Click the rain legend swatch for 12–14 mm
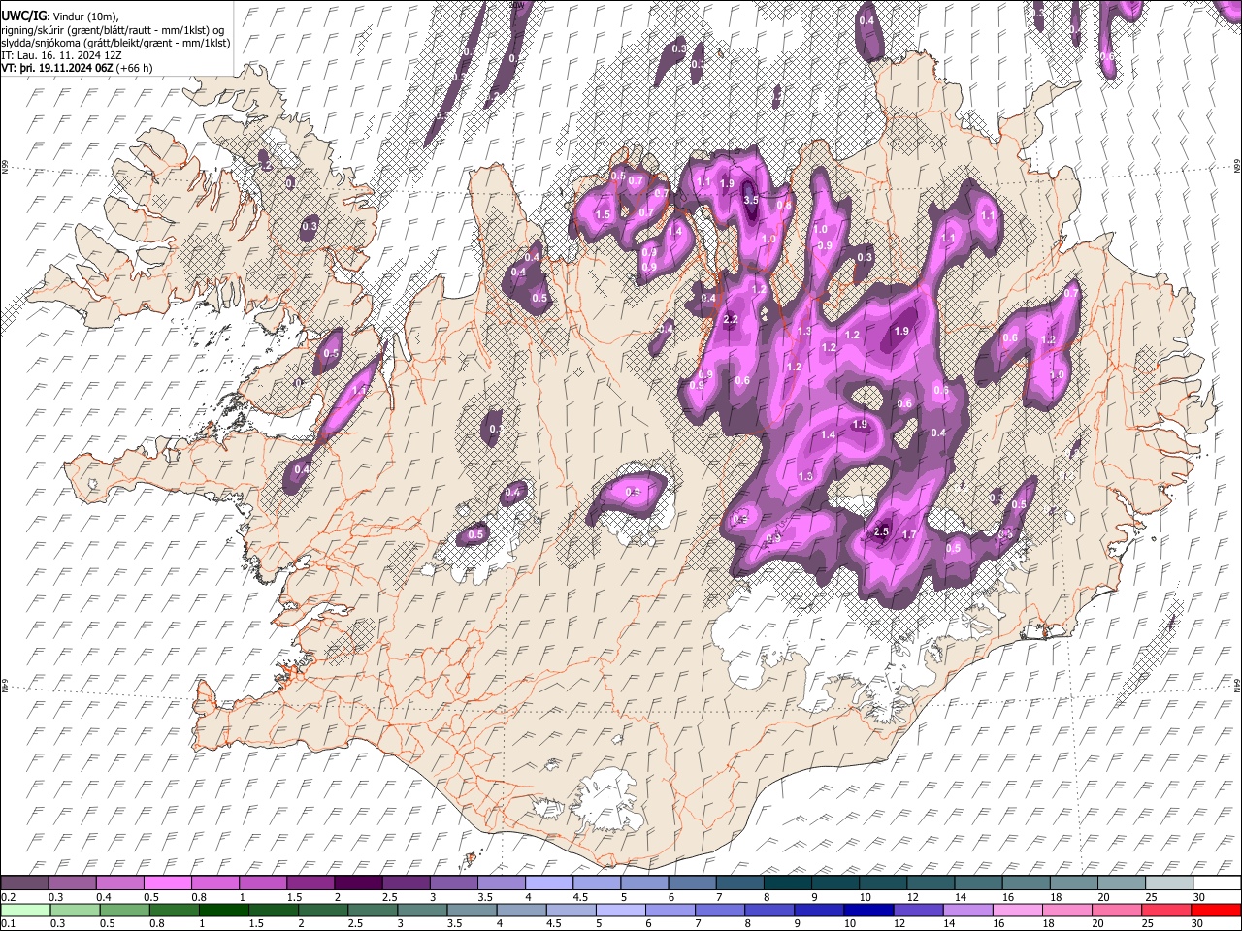Image resolution: width=1242 pixels, height=931 pixels. coord(920,911)
